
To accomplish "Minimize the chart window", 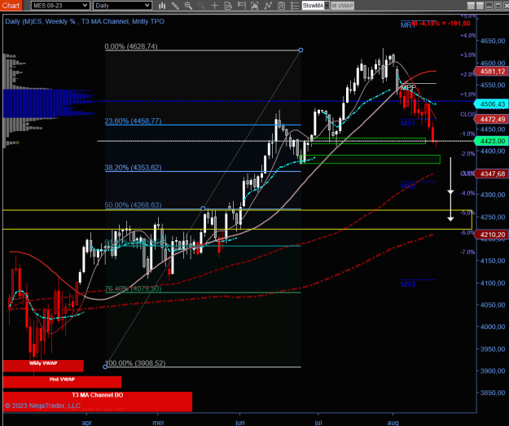I will click(489, 6).
